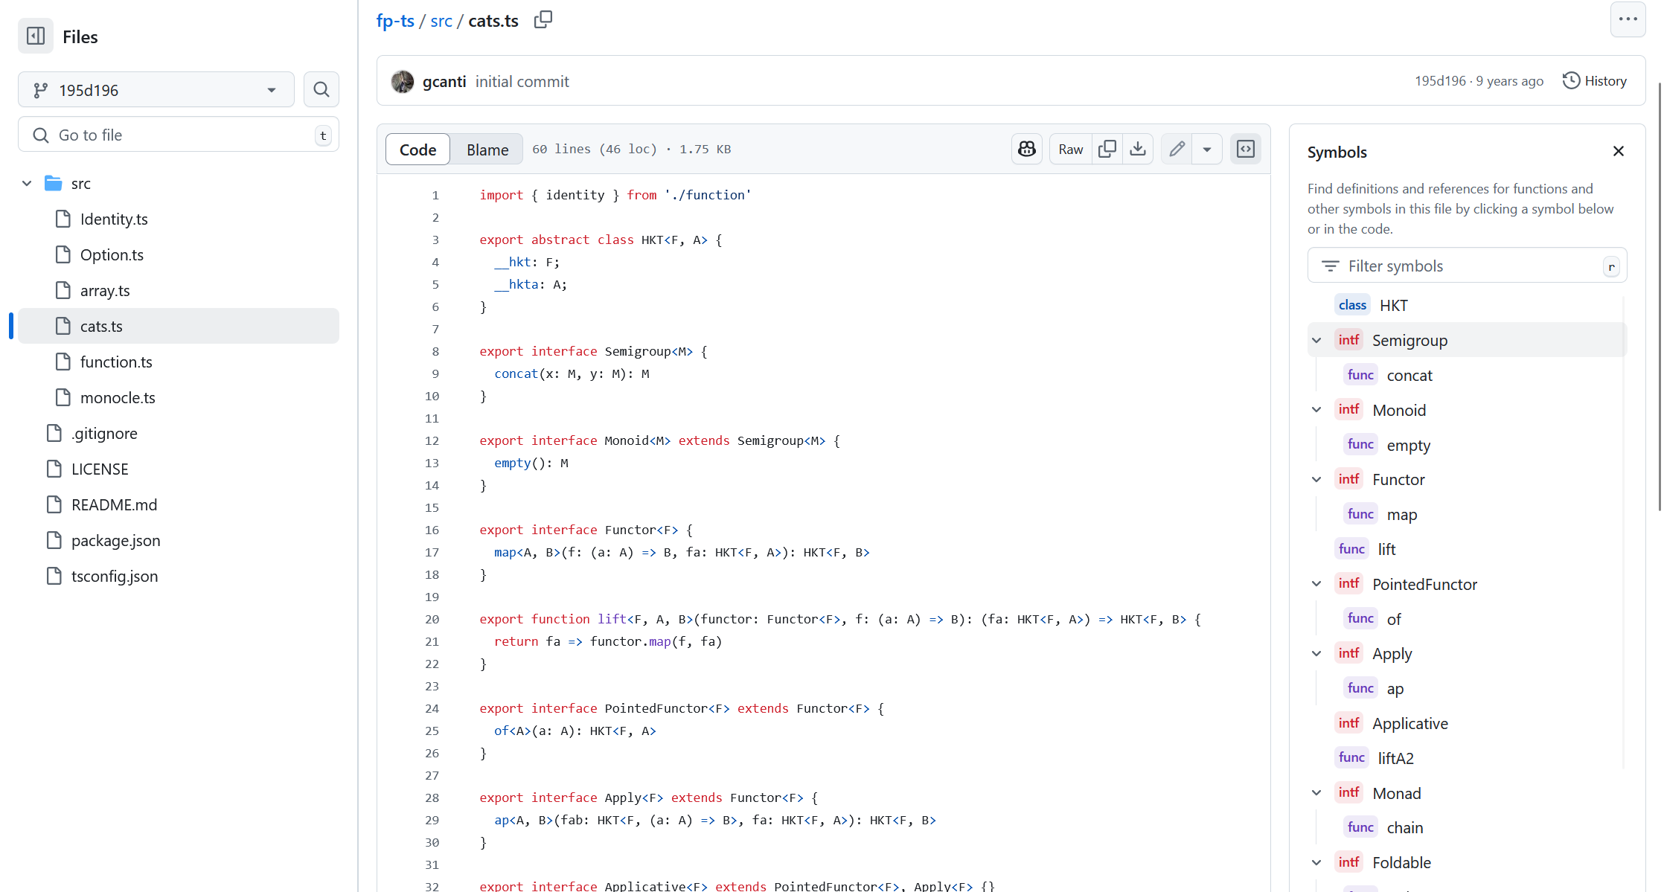Collapse the Files side panel icon
The height and width of the screenshot is (892, 1664).
[x=36, y=36]
